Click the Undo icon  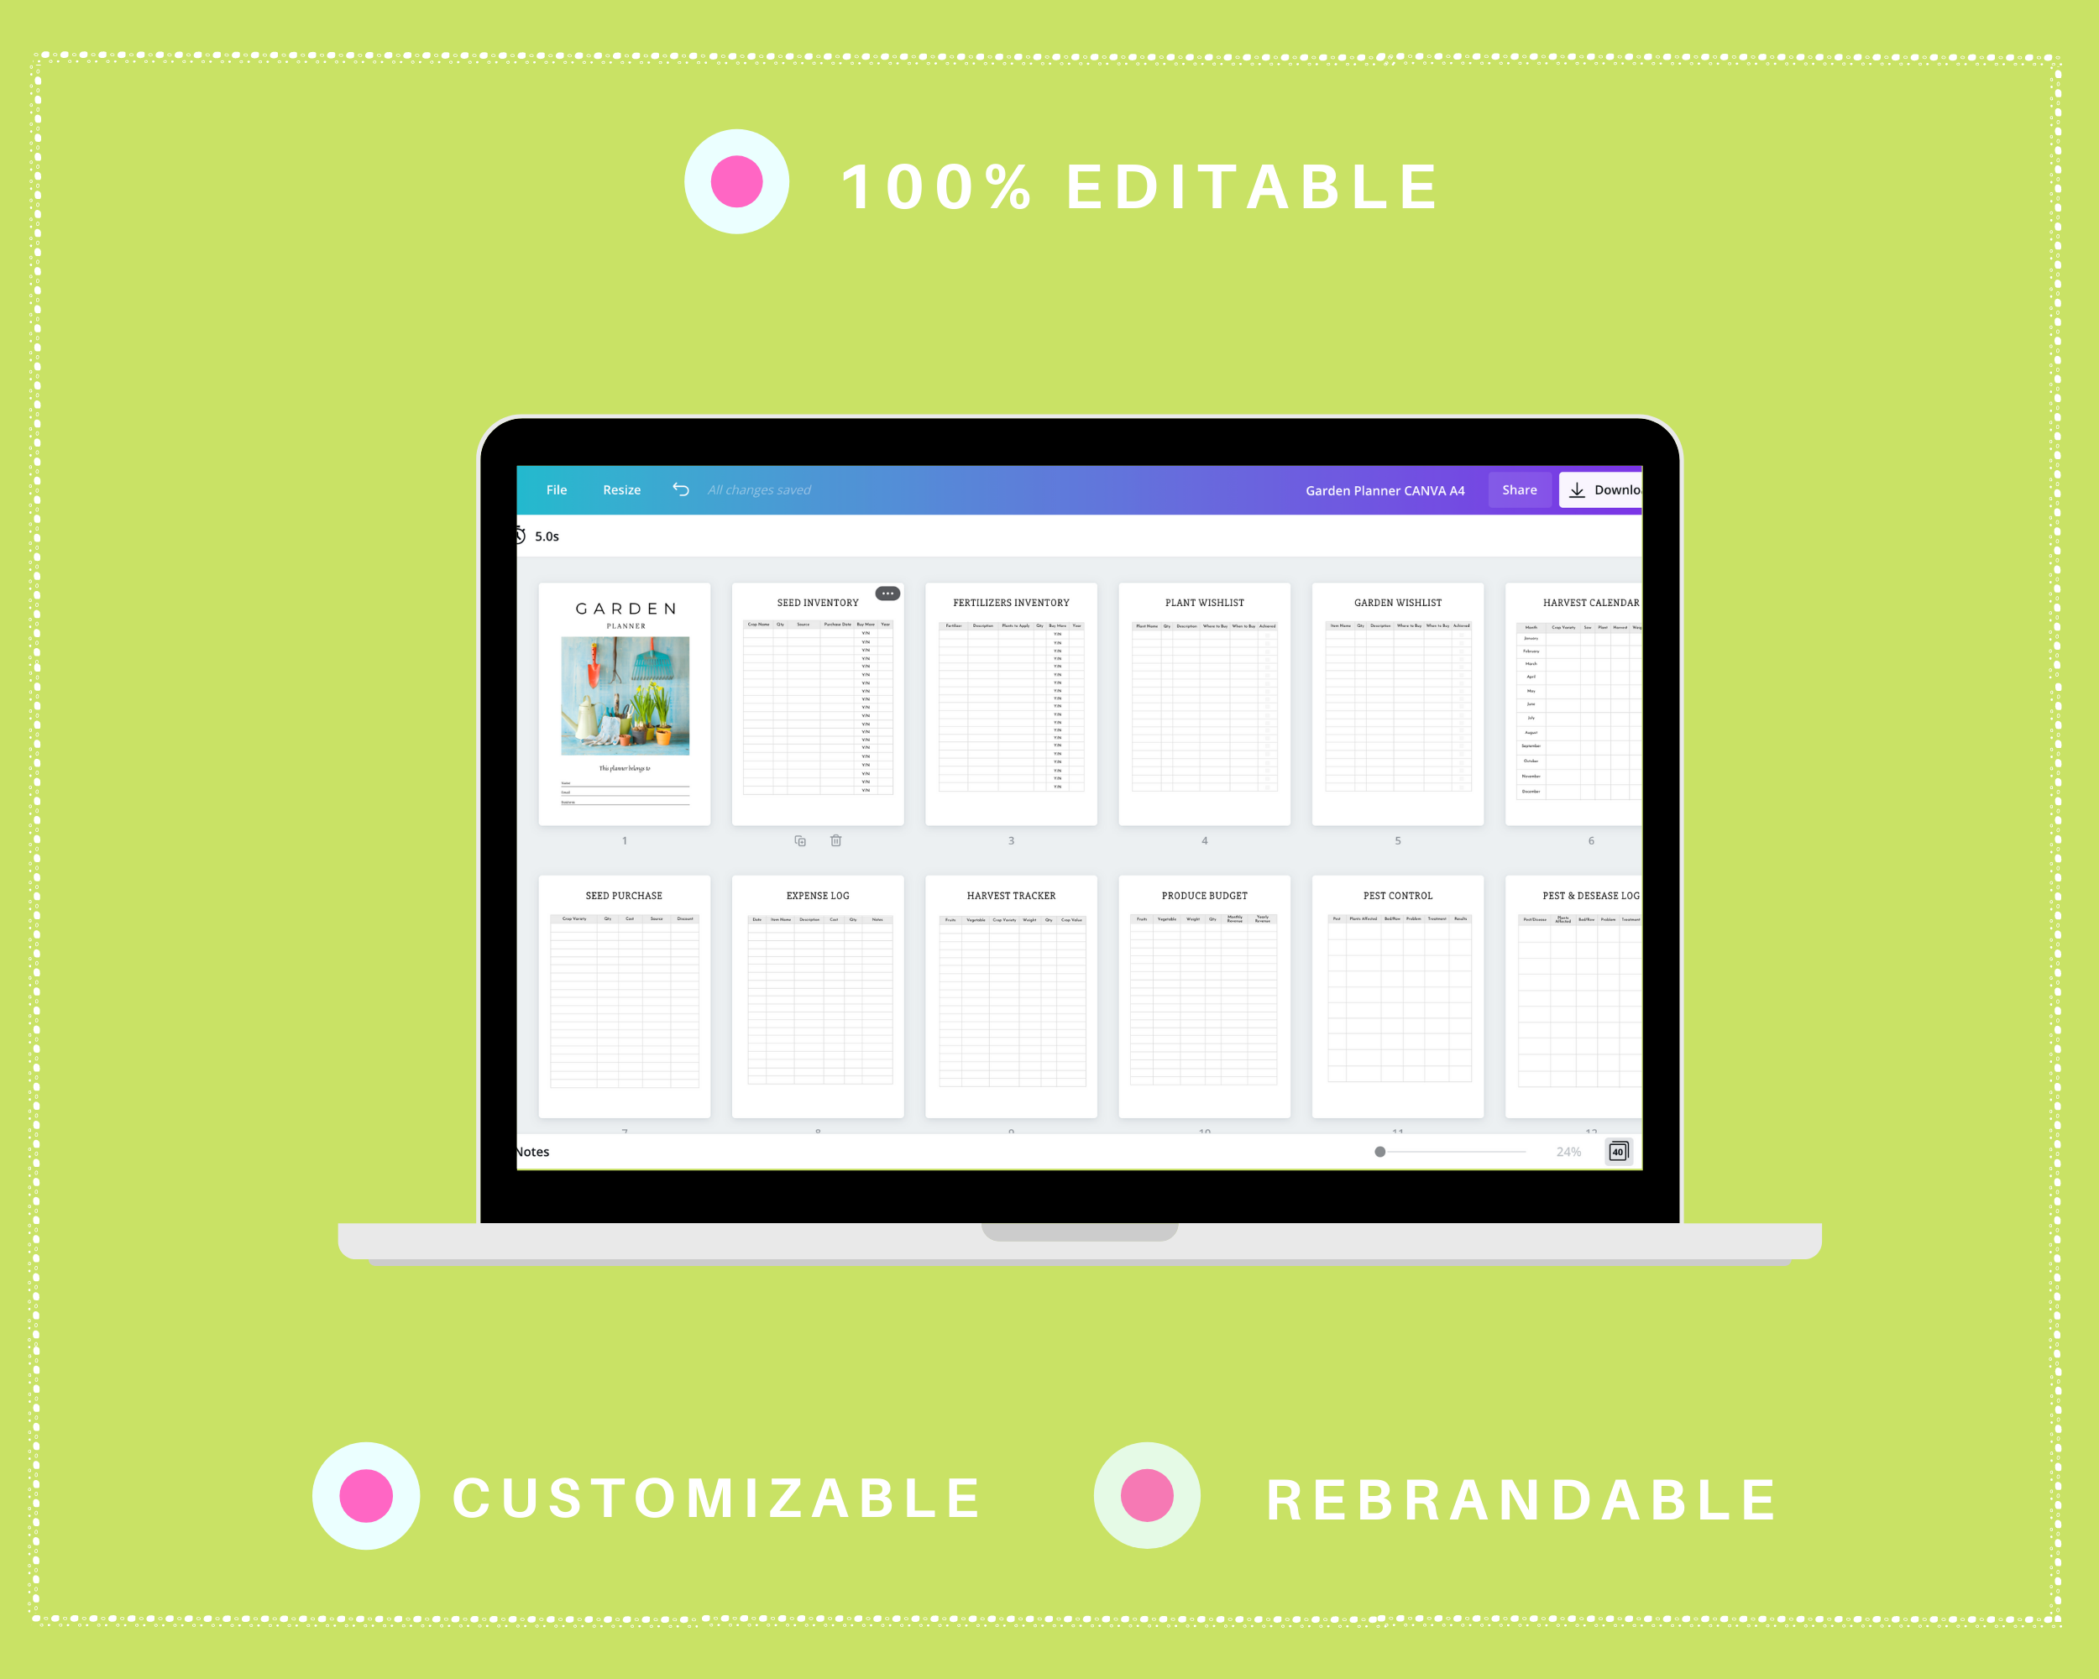[x=678, y=490]
